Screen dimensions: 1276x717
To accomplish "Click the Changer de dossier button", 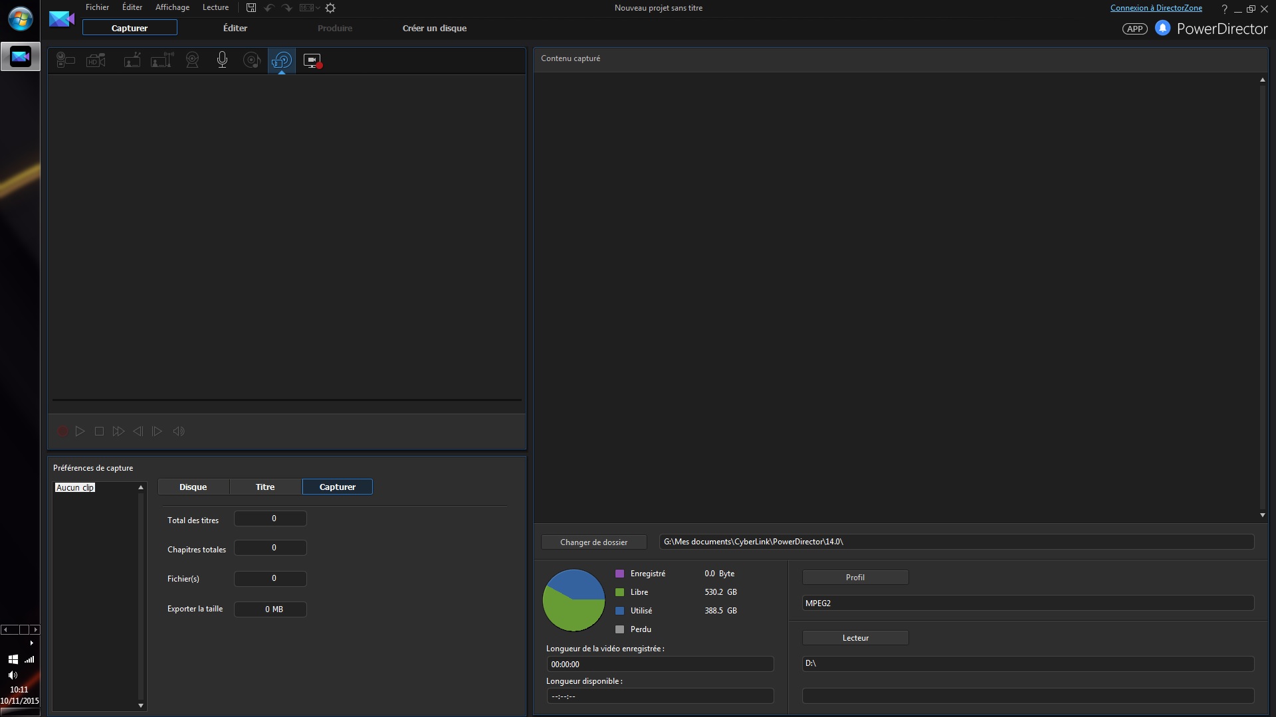I will coord(593,542).
